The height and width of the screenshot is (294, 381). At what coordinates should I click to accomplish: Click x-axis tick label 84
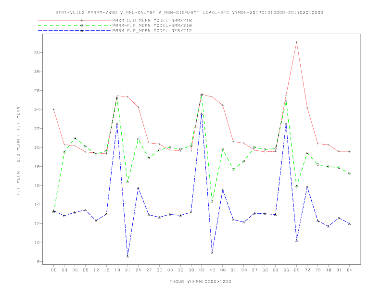point(349,270)
